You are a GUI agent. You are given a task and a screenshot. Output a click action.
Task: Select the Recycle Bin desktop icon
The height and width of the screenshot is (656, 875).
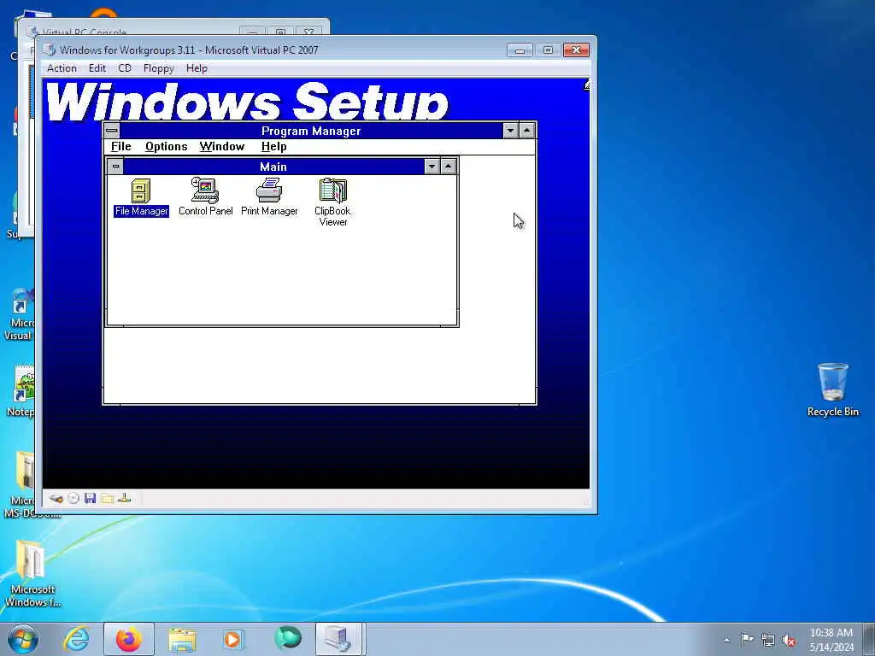(832, 389)
